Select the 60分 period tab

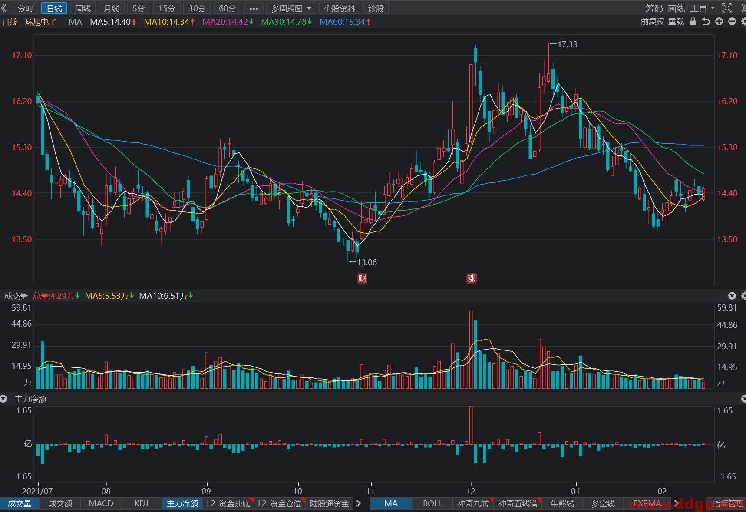(x=228, y=8)
